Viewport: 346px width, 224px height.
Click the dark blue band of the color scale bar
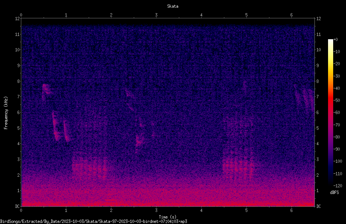click(330, 168)
